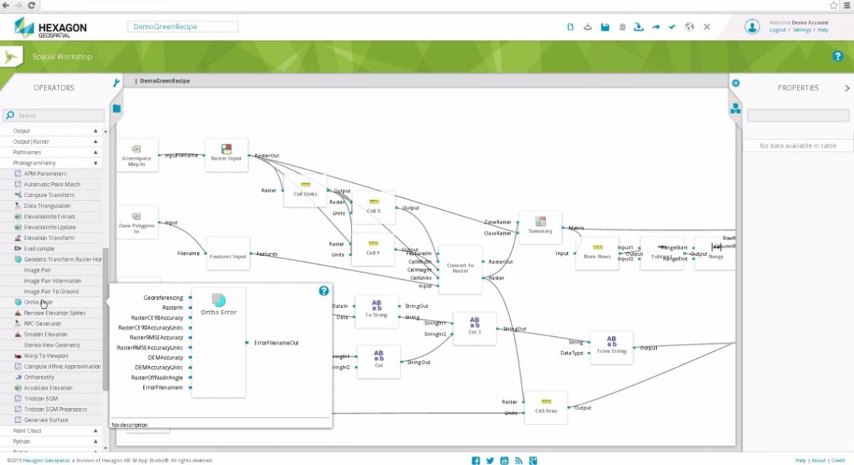Click the user account avatar icon

tap(752, 26)
